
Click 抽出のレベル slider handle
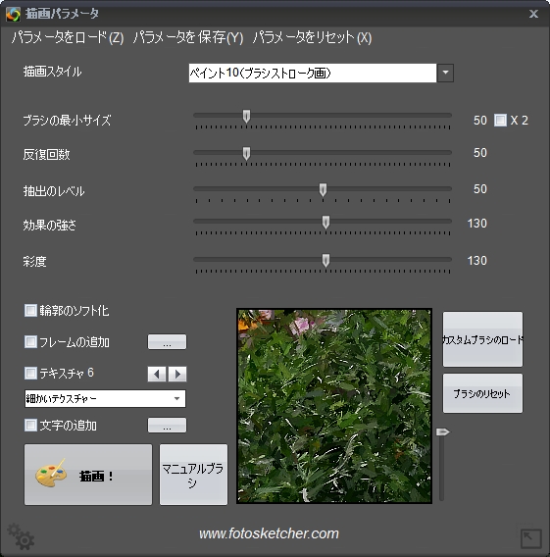click(x=323, y=189)
